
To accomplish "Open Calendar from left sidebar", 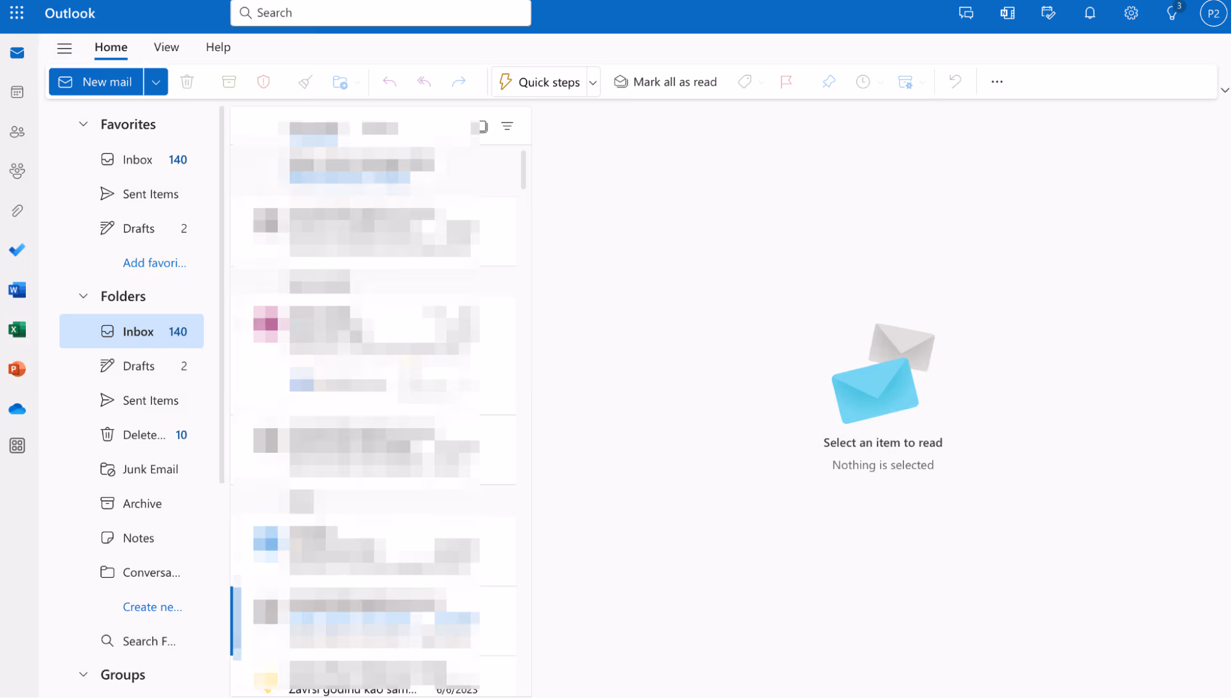I will [x=17, y=92].
